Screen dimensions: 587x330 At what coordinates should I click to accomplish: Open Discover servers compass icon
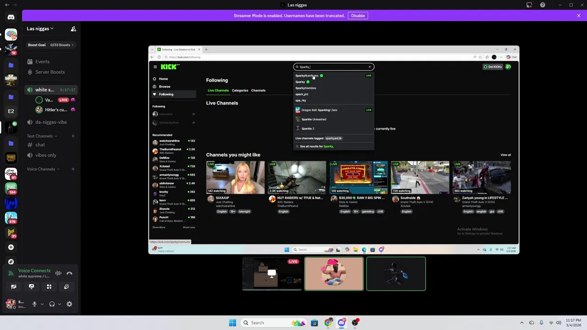[x=11, y=262]
